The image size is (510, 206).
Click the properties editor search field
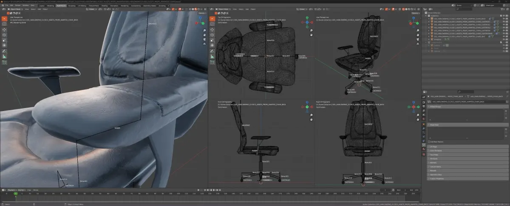click(x=465, y=92)
